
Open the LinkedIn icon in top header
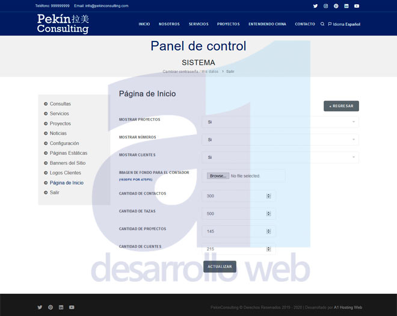pyautogui.click(x=346, y=6)
